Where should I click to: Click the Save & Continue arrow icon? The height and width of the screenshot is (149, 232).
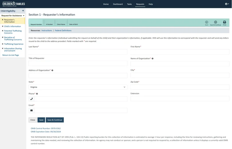215,23
